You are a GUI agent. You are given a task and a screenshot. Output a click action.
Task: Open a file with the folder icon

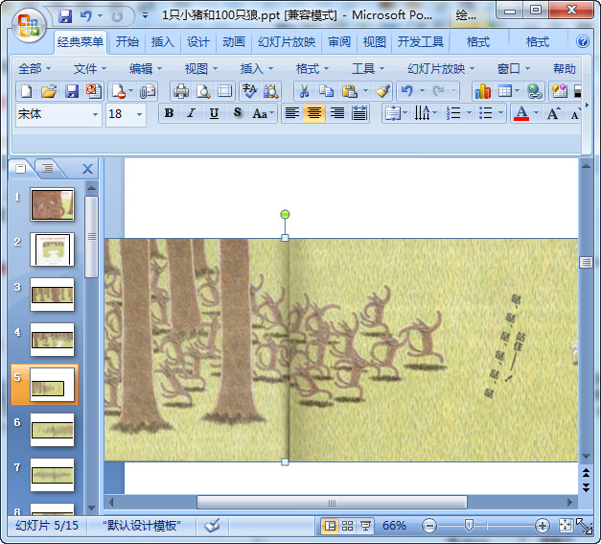49,91
